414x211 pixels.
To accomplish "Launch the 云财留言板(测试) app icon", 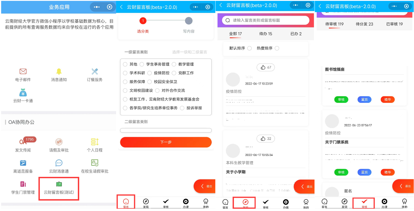I will [59, 184].
